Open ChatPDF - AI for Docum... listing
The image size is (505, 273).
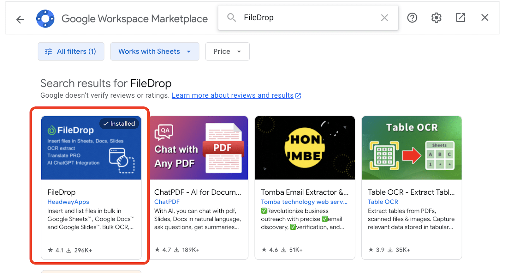point(198,192)
